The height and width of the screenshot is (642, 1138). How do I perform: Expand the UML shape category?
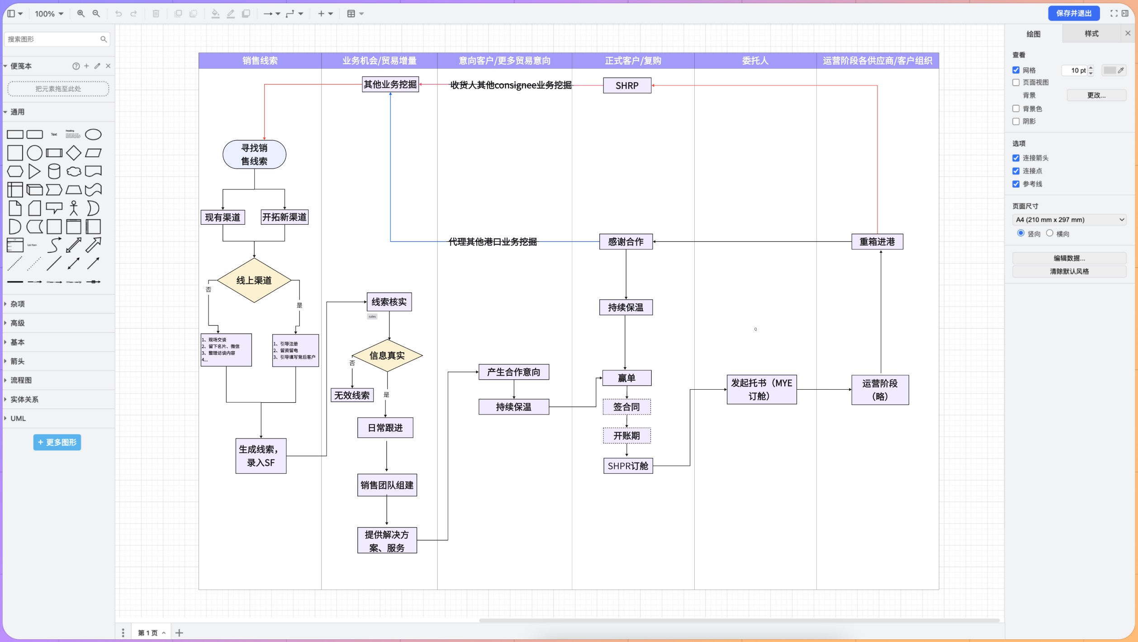pyautogui.click(x=58, y=418)
